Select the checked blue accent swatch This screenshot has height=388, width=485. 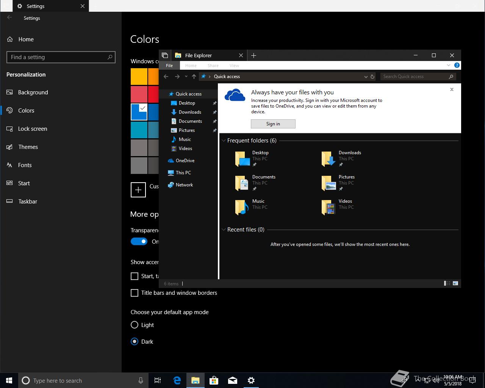[139, 112]
